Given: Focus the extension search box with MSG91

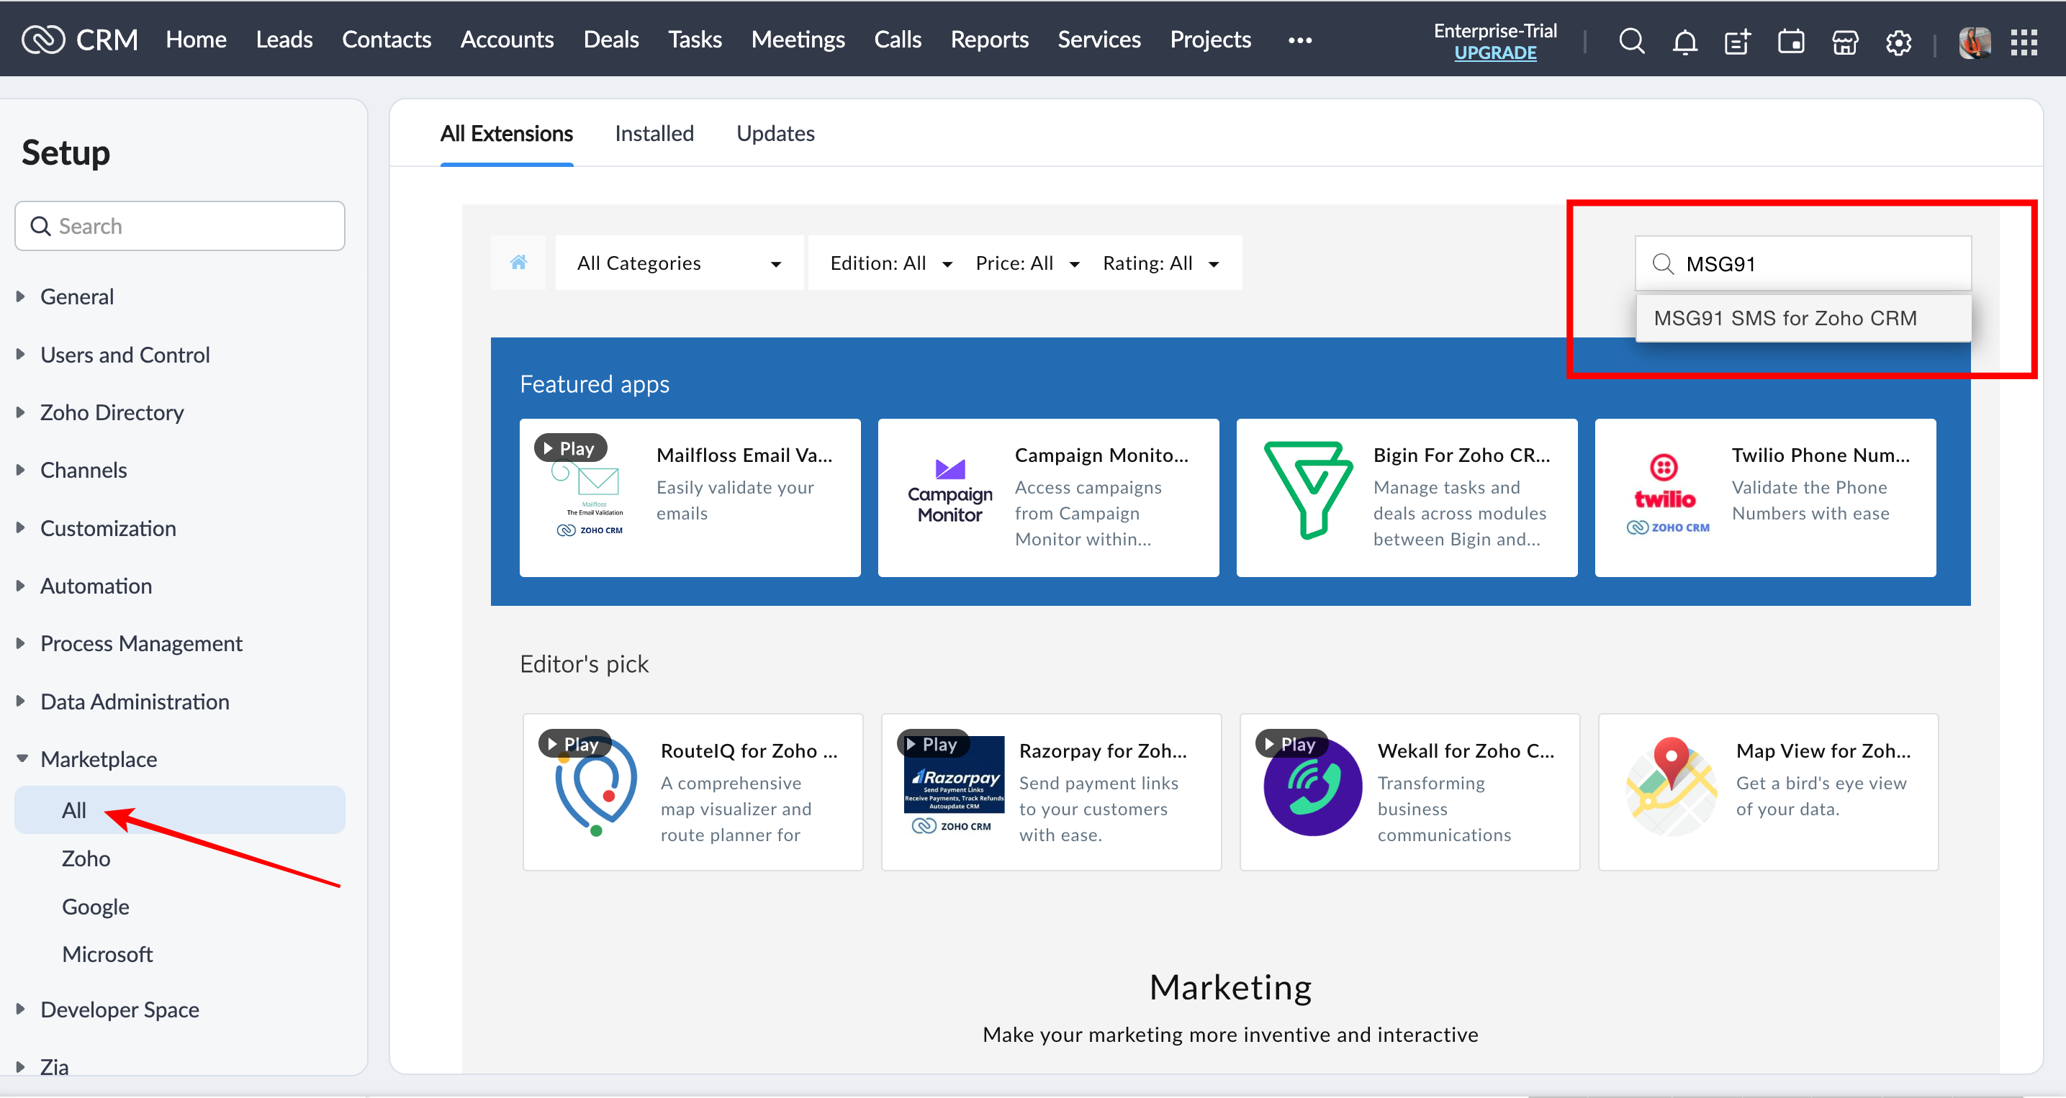Looking at the screenshot, I should 1803,263.
